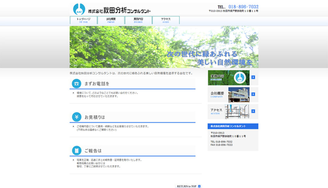Click the header address line under TEL
328x188 pixels.
coord(234,11)
